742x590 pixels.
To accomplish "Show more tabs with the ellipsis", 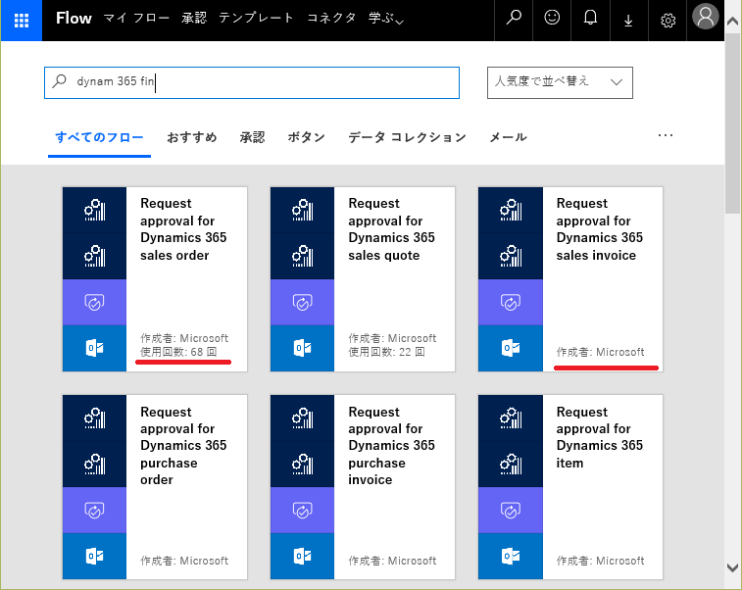I will click(x=666, y=136).
